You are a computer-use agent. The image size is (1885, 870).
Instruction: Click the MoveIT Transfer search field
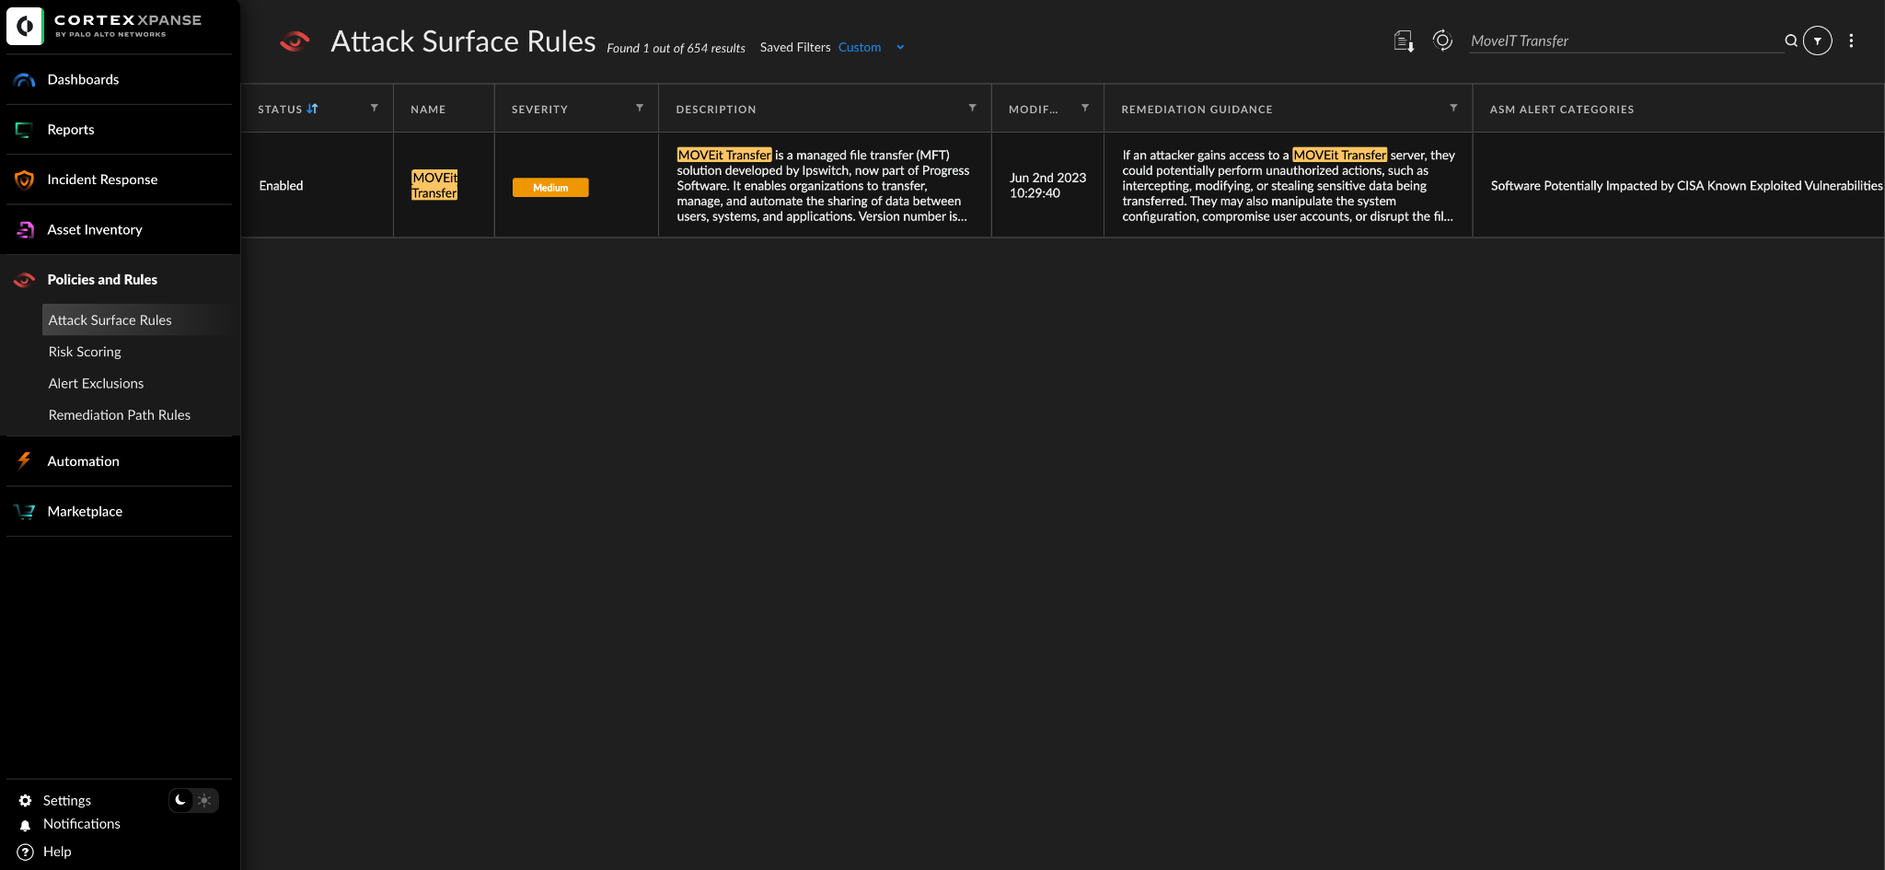[1625, 41]
